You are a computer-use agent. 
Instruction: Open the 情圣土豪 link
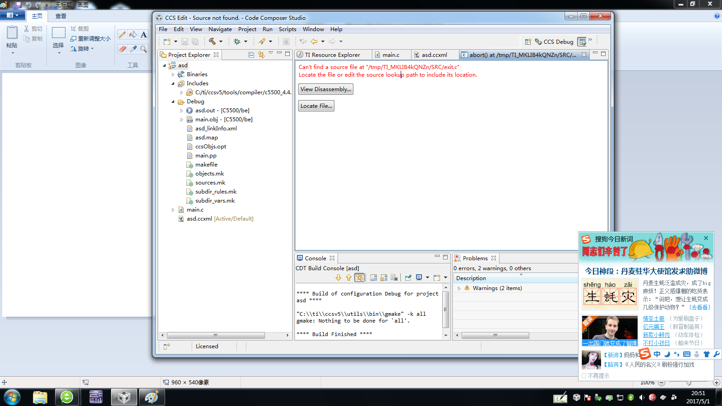(x=654, y=318)
